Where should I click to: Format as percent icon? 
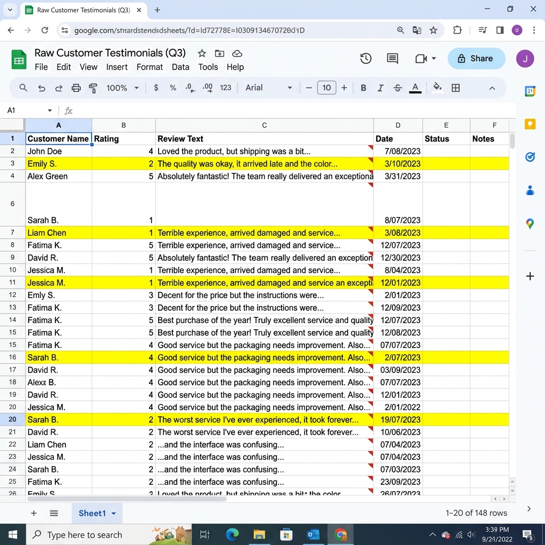point(173,88)
